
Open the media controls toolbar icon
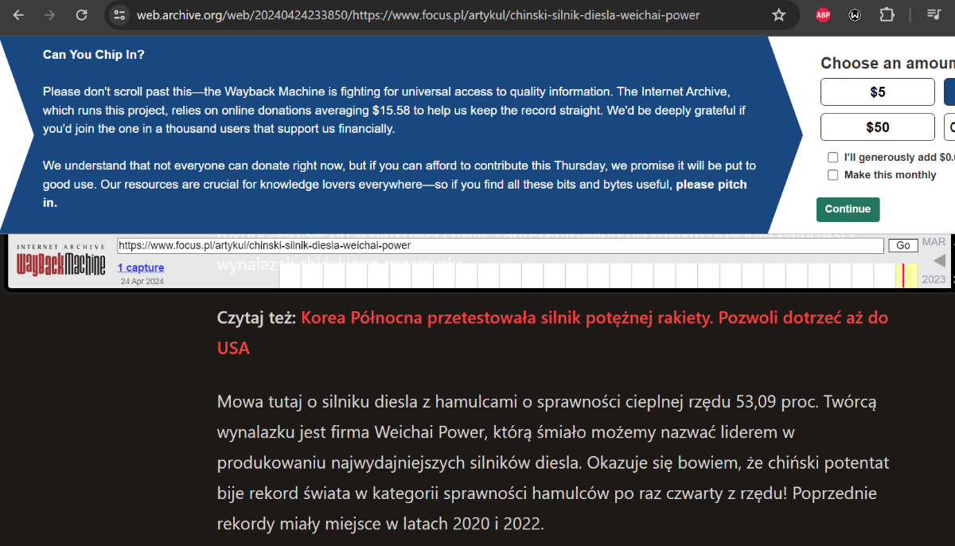(x=934, y=15)
